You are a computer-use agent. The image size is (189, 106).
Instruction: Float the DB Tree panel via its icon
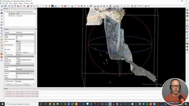tap(36, 9)
